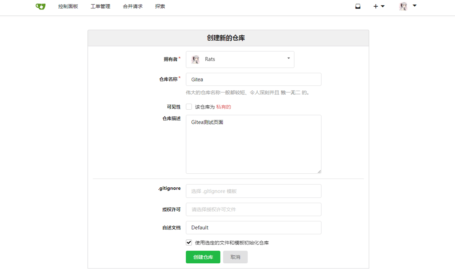Open the Gitea logo home link
This screenshot has width=455, height=277.
pos(40,6)
